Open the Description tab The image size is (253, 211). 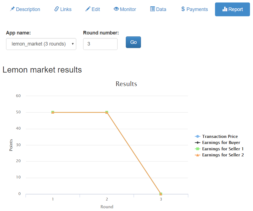coord(25,9)
